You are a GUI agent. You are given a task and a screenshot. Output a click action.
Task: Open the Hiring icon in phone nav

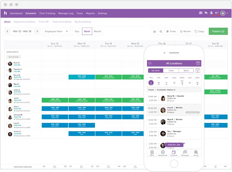(x=196, y=153)
